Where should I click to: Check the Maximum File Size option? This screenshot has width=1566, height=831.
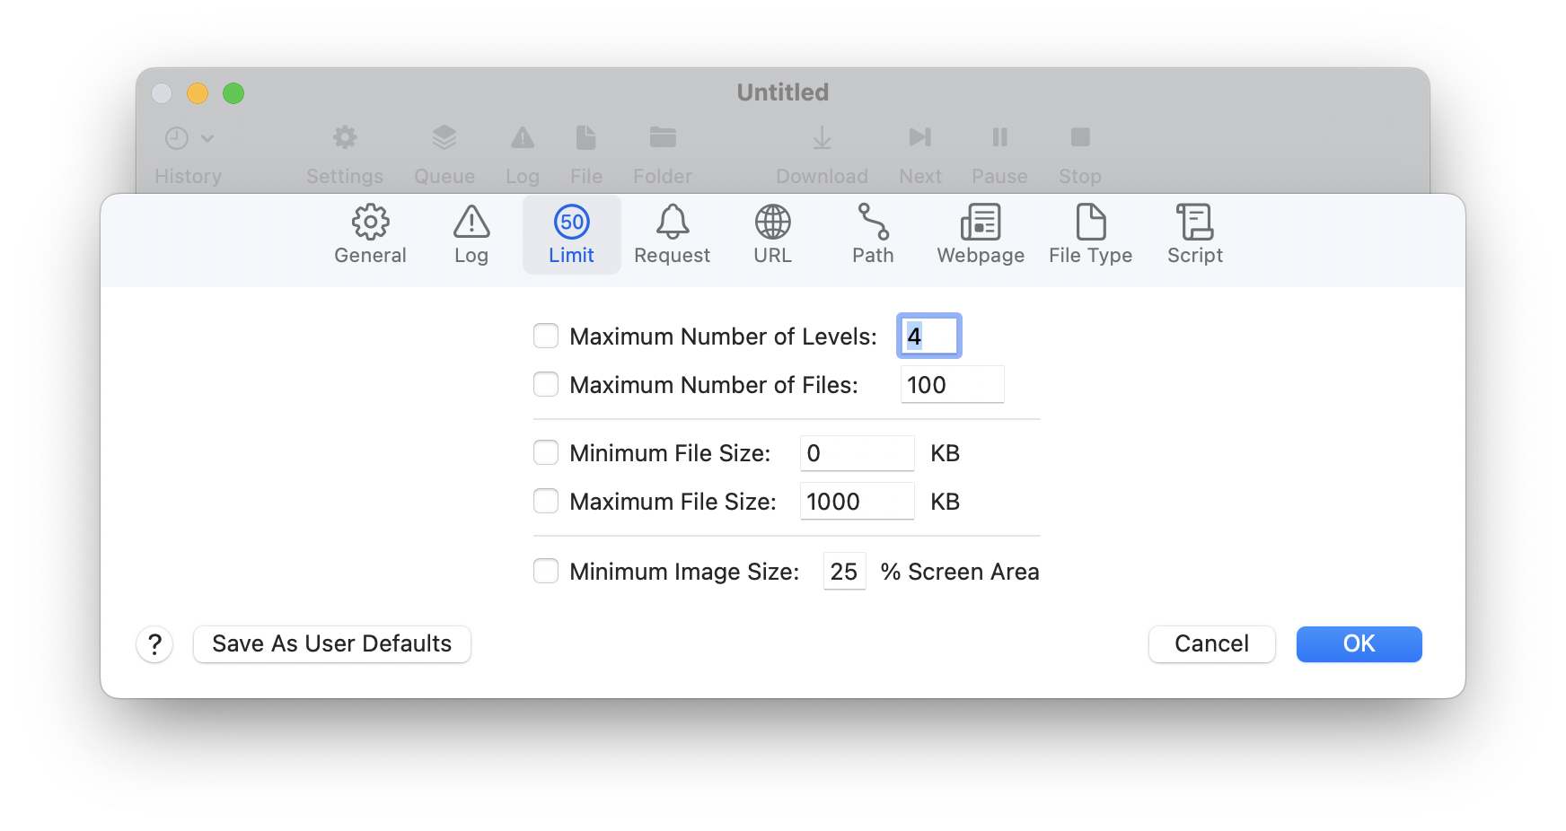point(546,502)
